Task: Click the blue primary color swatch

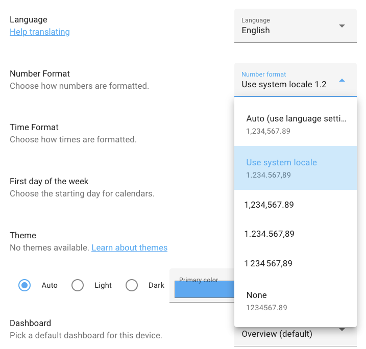Action: click(x=204, y=289)
